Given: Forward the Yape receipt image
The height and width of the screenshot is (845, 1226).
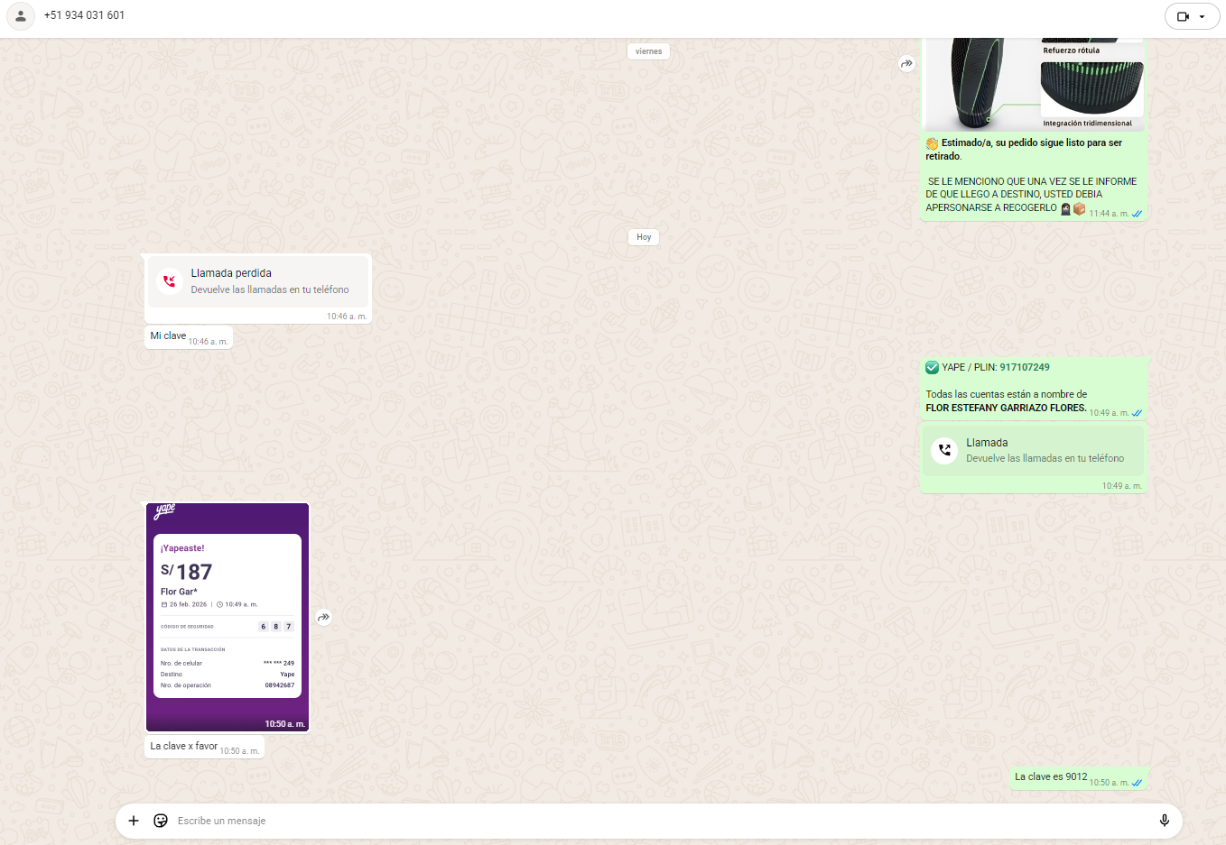Looking at the screenshot, I should pyautogui.click(x=323, y=618).
